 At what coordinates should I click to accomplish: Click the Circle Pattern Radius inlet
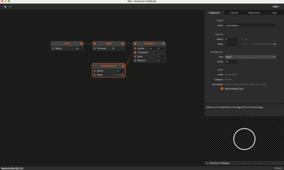coord(95,71)
